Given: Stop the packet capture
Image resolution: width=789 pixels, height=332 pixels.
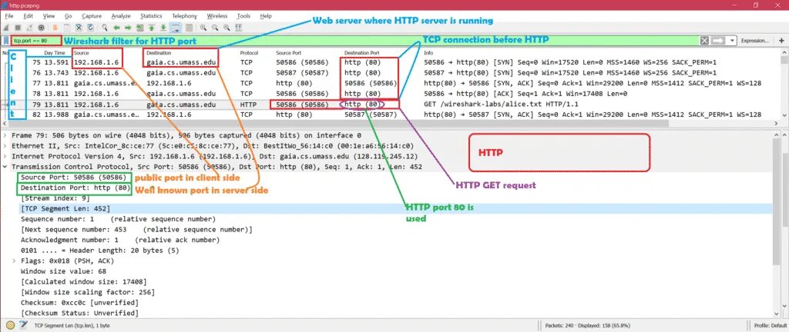Looking at the screenshot, I should (x=18, y=28).
